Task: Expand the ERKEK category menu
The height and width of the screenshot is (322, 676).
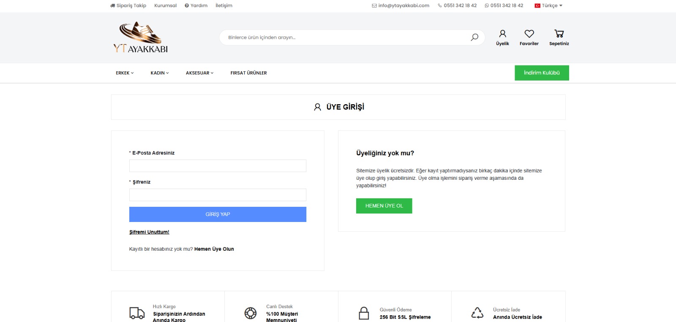Action: click(x=125, y=73)
